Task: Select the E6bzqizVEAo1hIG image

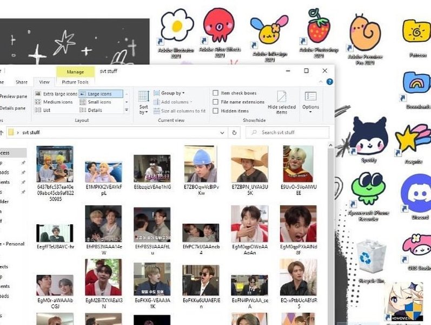Action: [x=152, y=172]
